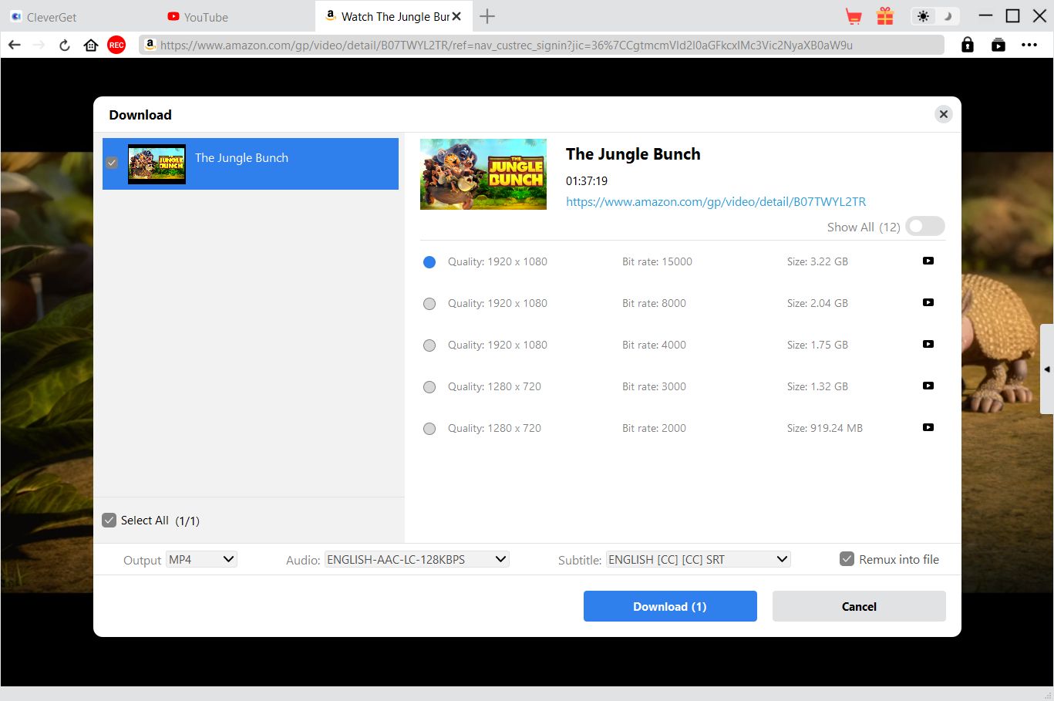Viewport: 1054px width, 701px height.
Task: Uncheck The Jungle Bunch list item checkbox
Action: point(112,163)
